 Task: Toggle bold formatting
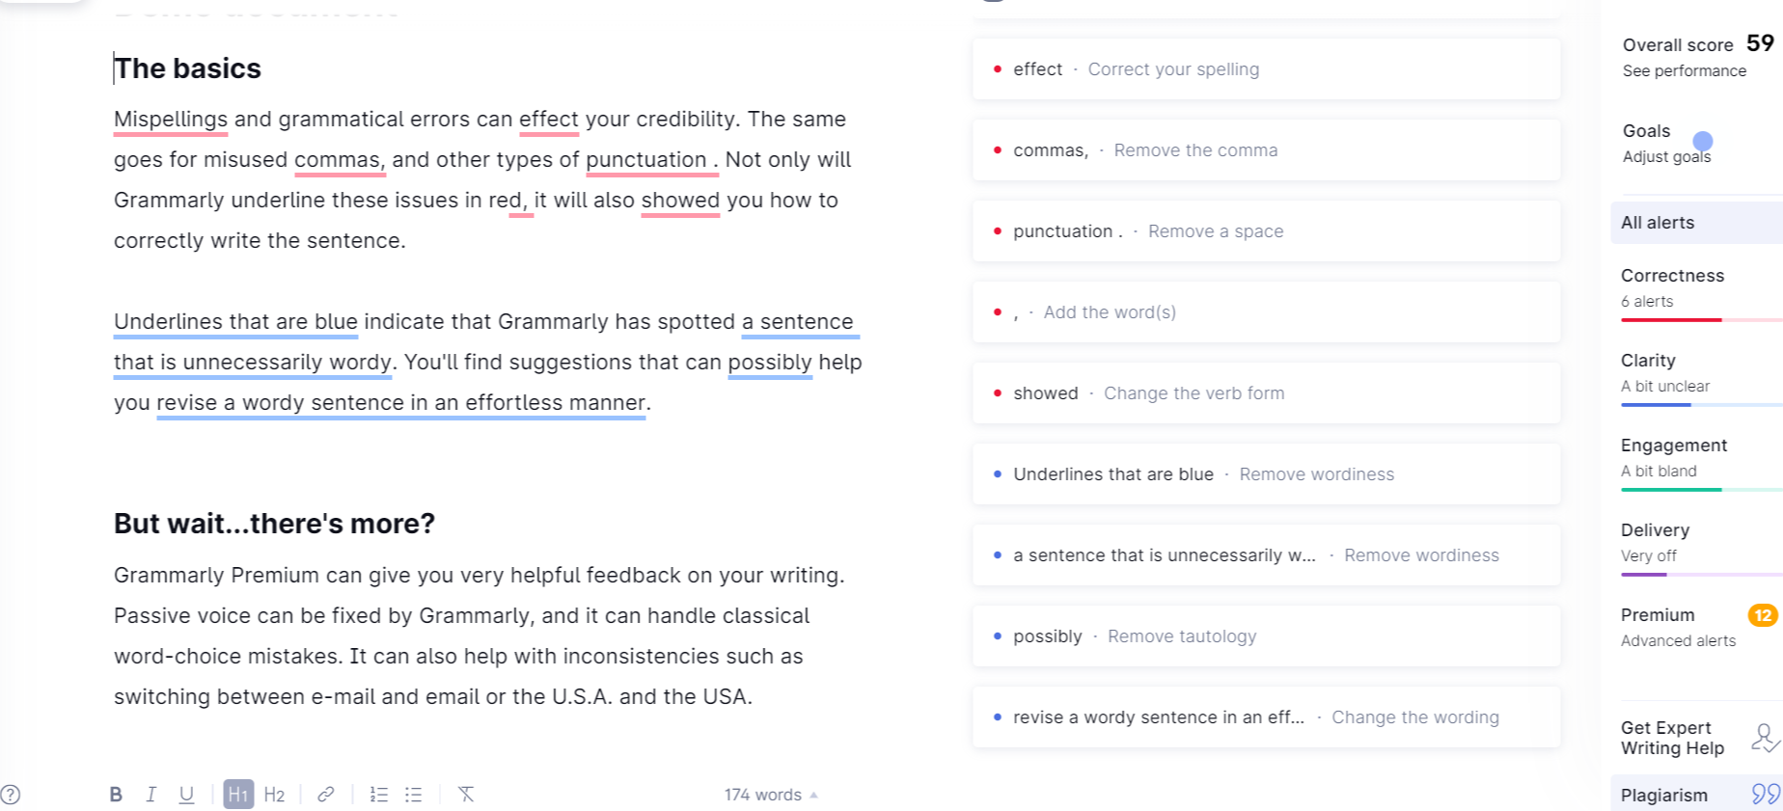tap(115, 794)
